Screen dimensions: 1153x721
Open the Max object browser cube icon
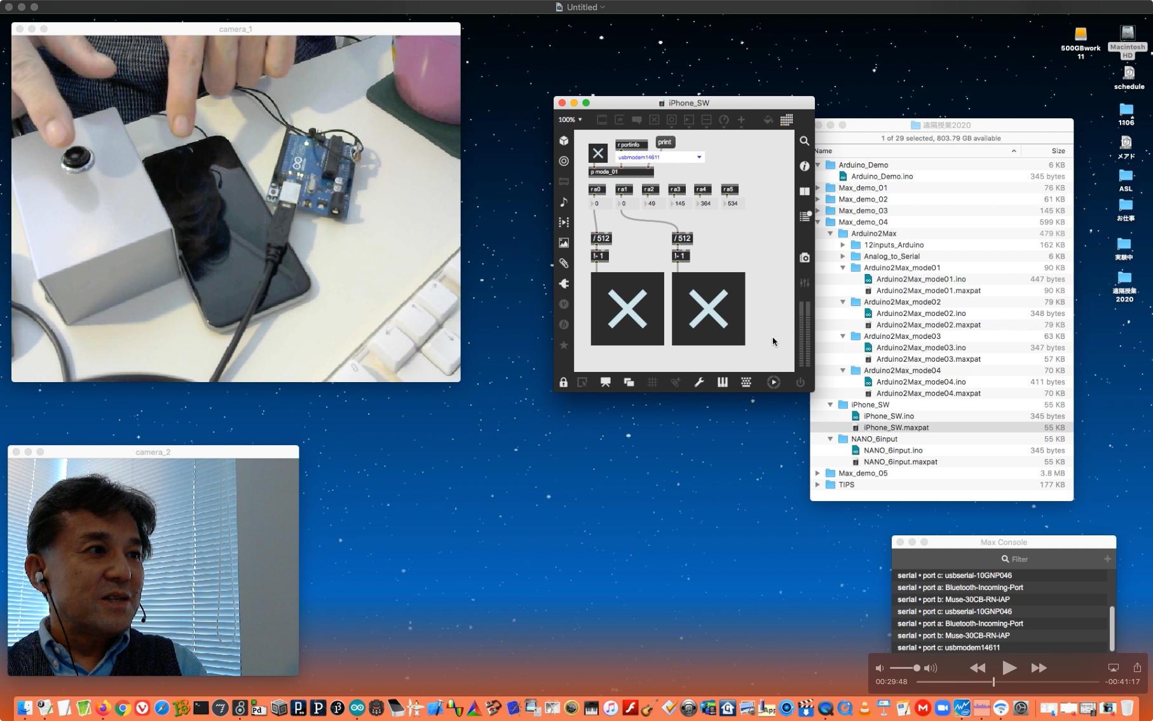[564, 141]
